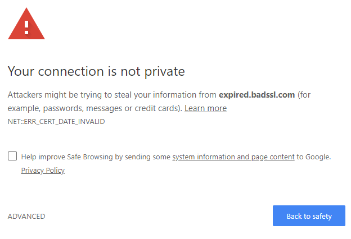The width and height of the screenshot is (351, 239).
Task: Click "(for" at the end of the first line
Action: [x=305, y=95]
